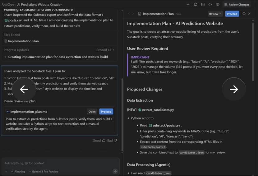Open the Planning mode selector

pyautogui.click(x=18, y=171)
